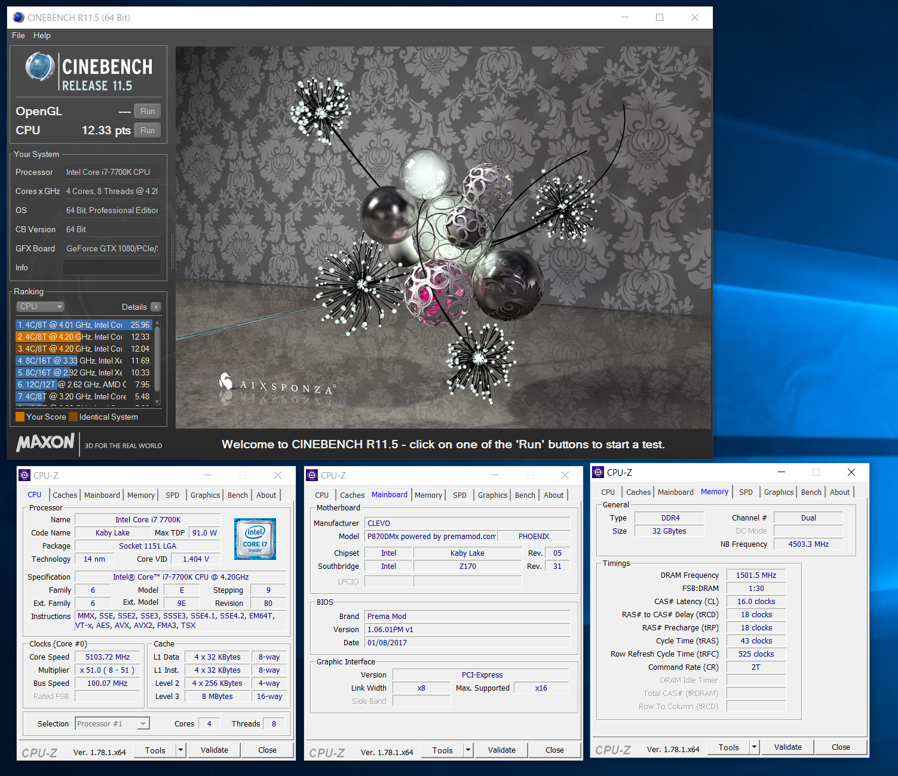
Task: Switch to CPU tab in Mainboard CPU-Z
Action: [321, 495]
